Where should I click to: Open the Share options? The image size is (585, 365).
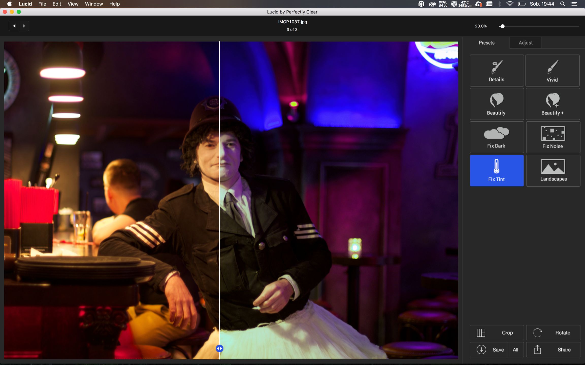[553, 350]
